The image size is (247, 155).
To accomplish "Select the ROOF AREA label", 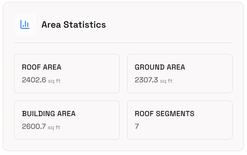I will click(42, 67).
